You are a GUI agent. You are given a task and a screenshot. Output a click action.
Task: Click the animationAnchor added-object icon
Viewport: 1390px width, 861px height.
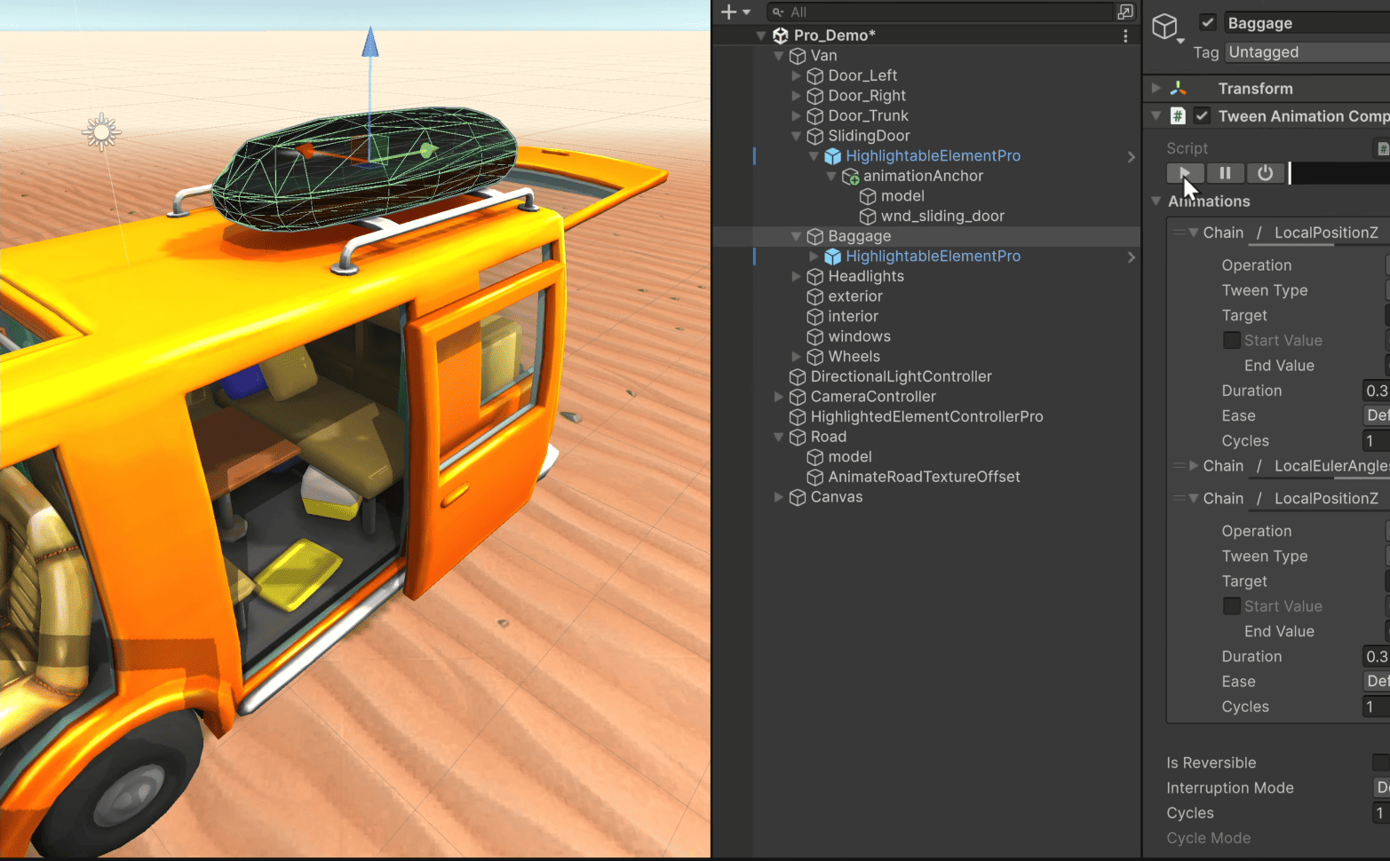pyautogui.click(x=851, y=177)
